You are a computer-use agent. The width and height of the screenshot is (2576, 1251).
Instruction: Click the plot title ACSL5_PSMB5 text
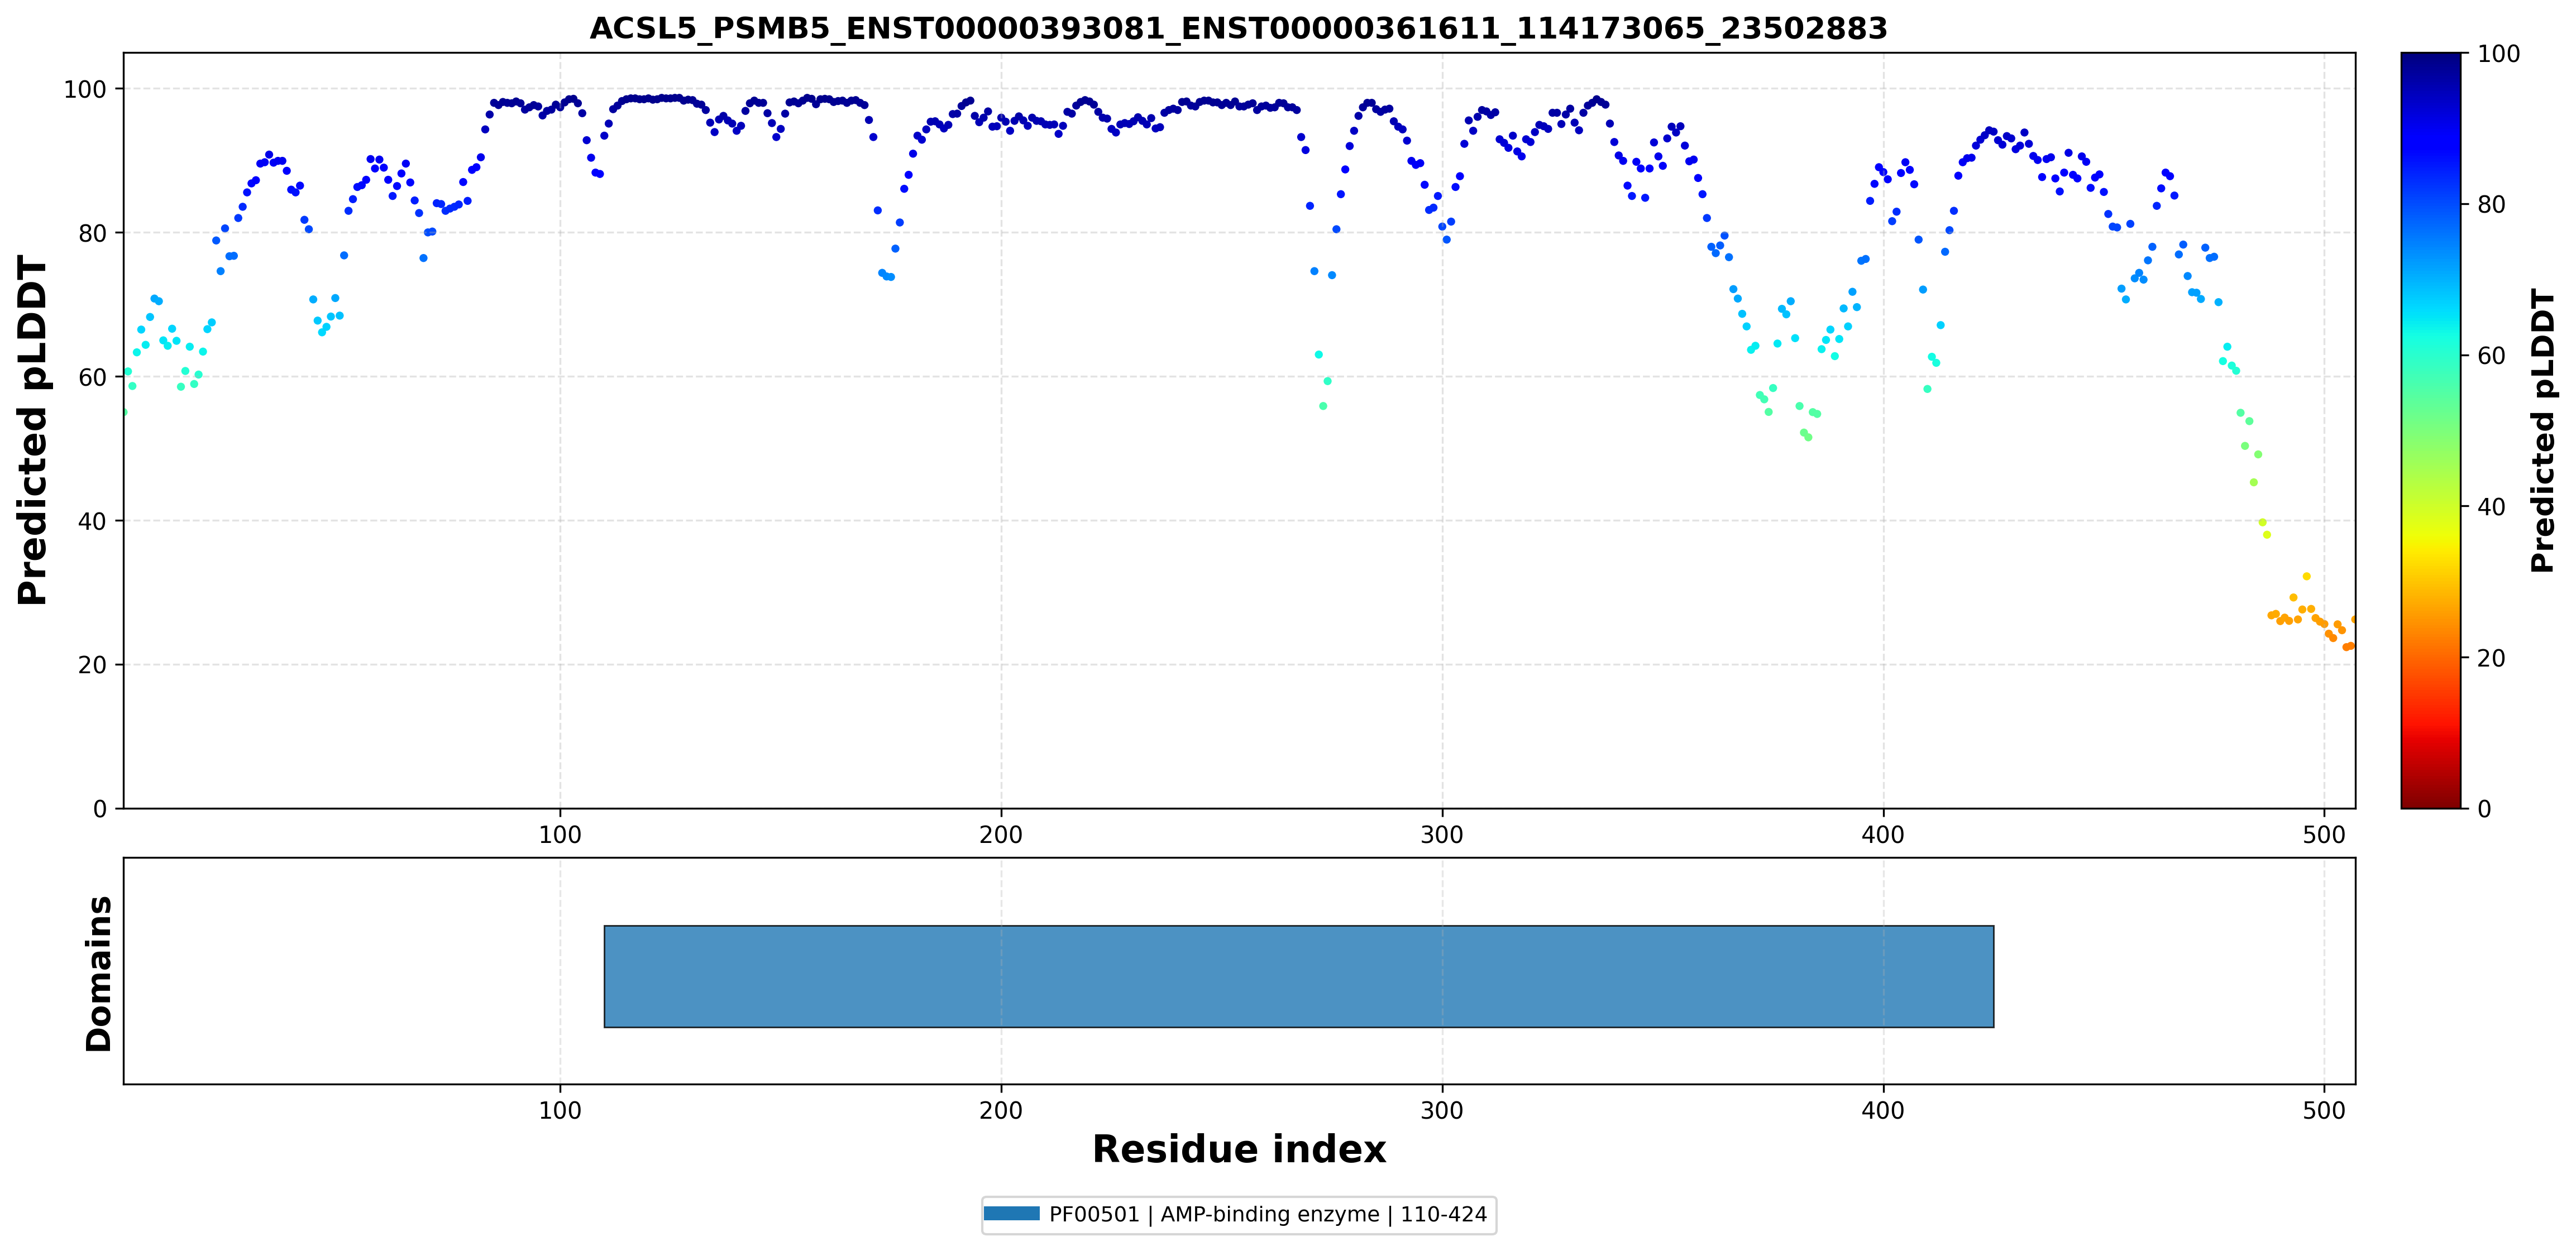coord(1238,28)
